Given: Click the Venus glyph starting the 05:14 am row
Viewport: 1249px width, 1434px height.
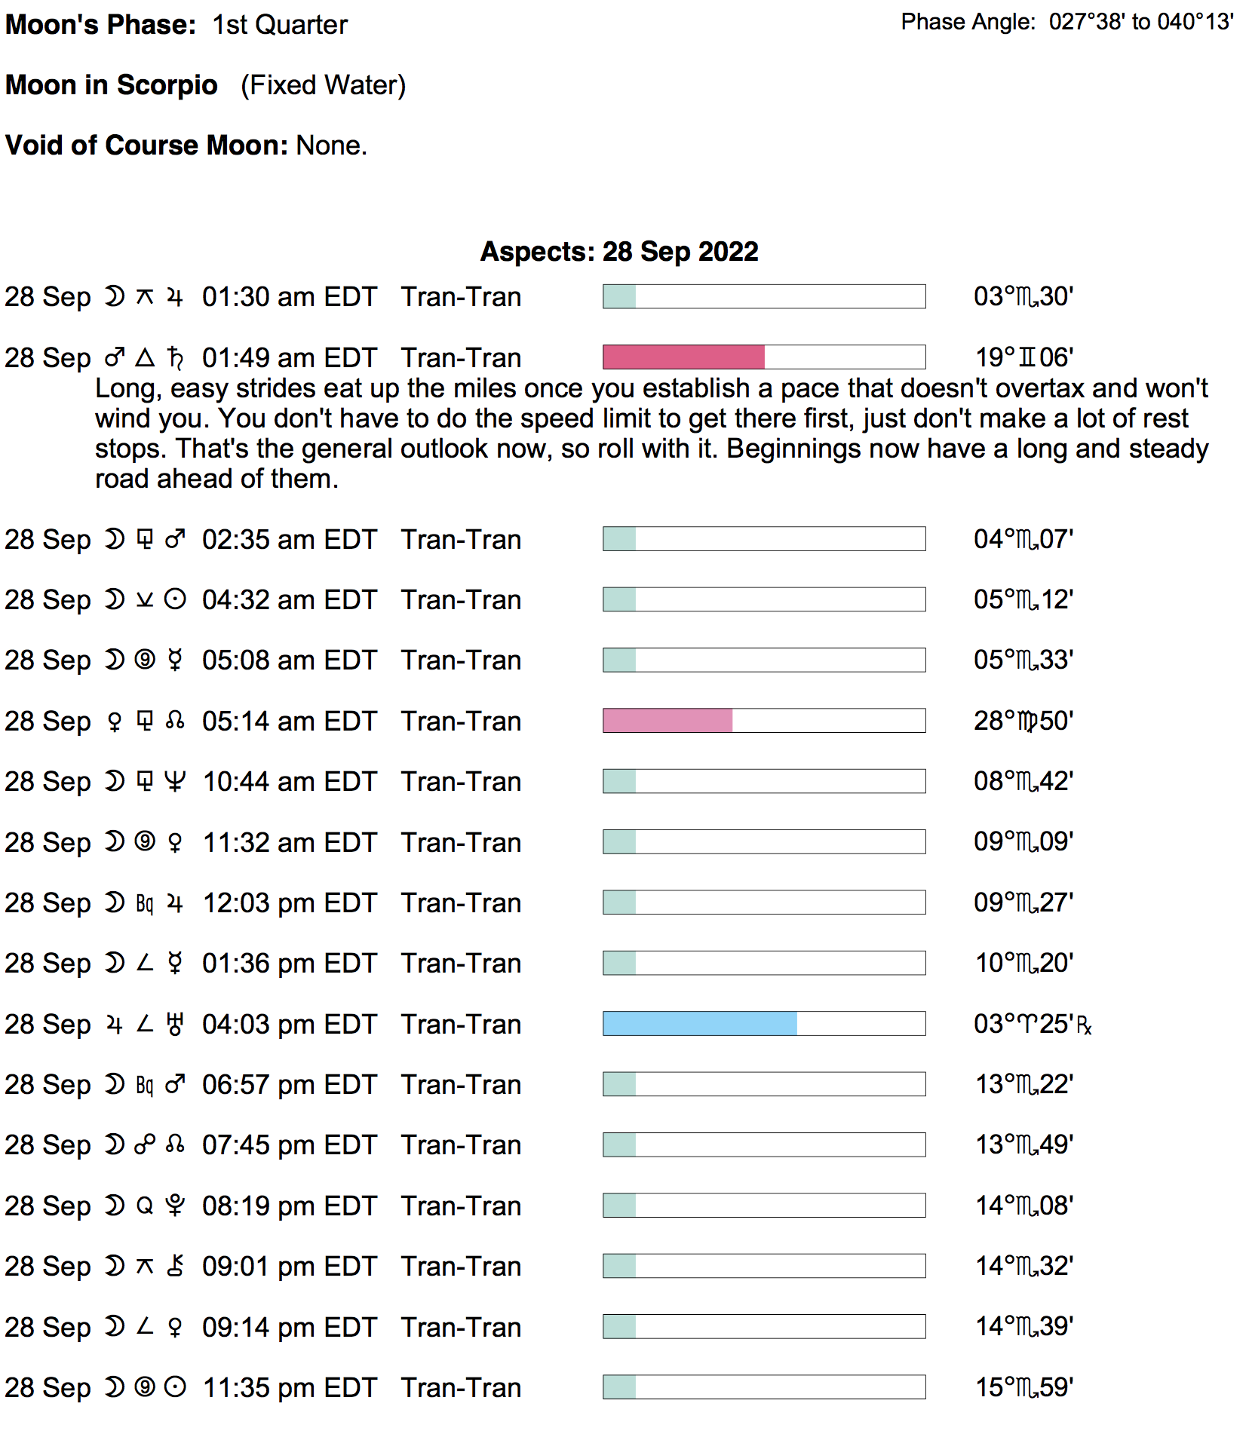Looking at the screenshot, I should click(115, 722).
